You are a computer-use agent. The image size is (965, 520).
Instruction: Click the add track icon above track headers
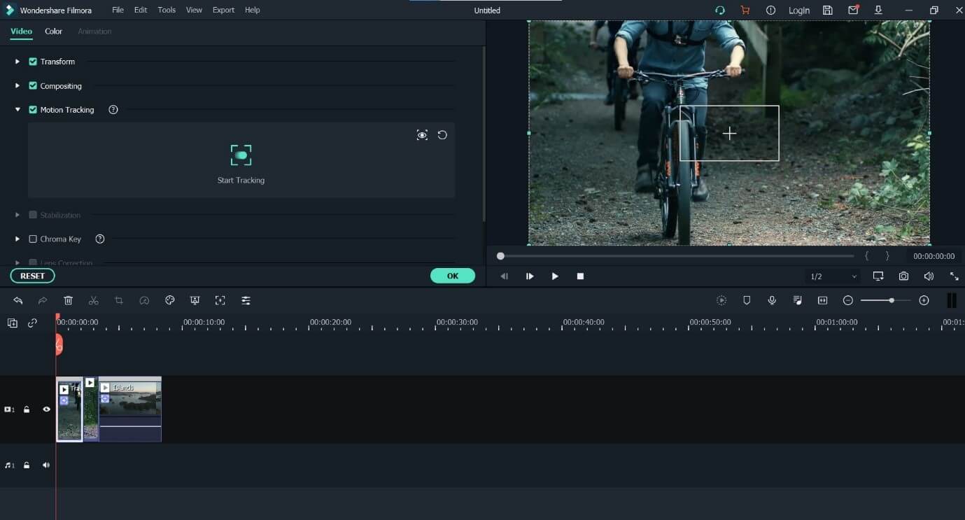pyautogui.click(x=12, y=323)
